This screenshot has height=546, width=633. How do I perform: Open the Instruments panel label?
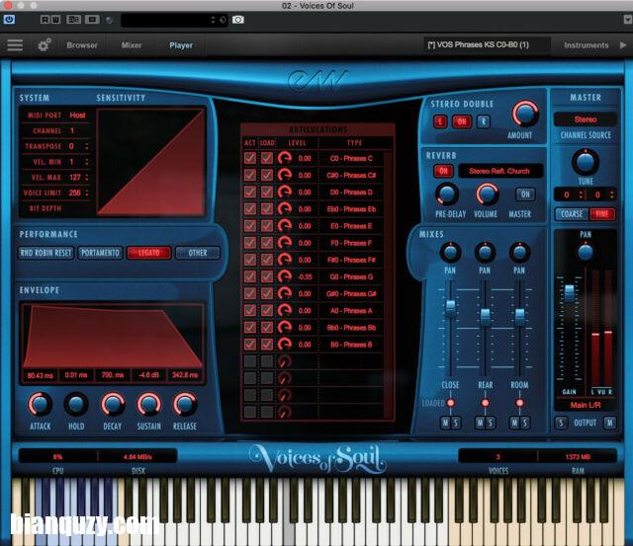[x=586, y=45]
